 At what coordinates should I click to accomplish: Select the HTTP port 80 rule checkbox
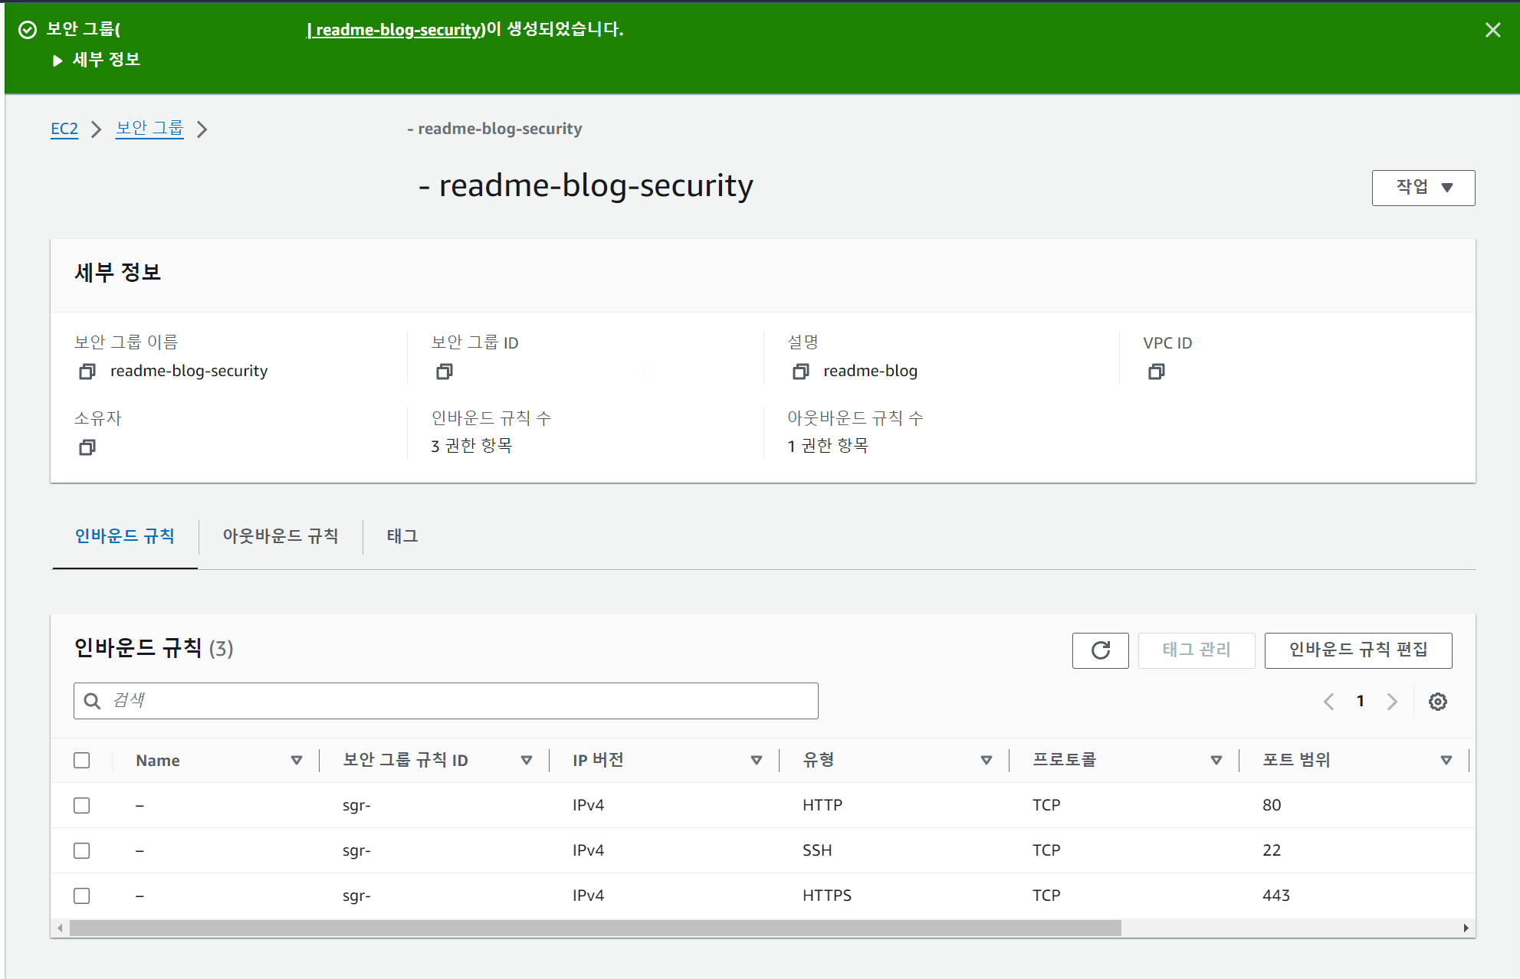click(x=82, y=805)
